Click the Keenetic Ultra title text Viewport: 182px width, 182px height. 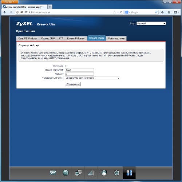tap(46, 24)
